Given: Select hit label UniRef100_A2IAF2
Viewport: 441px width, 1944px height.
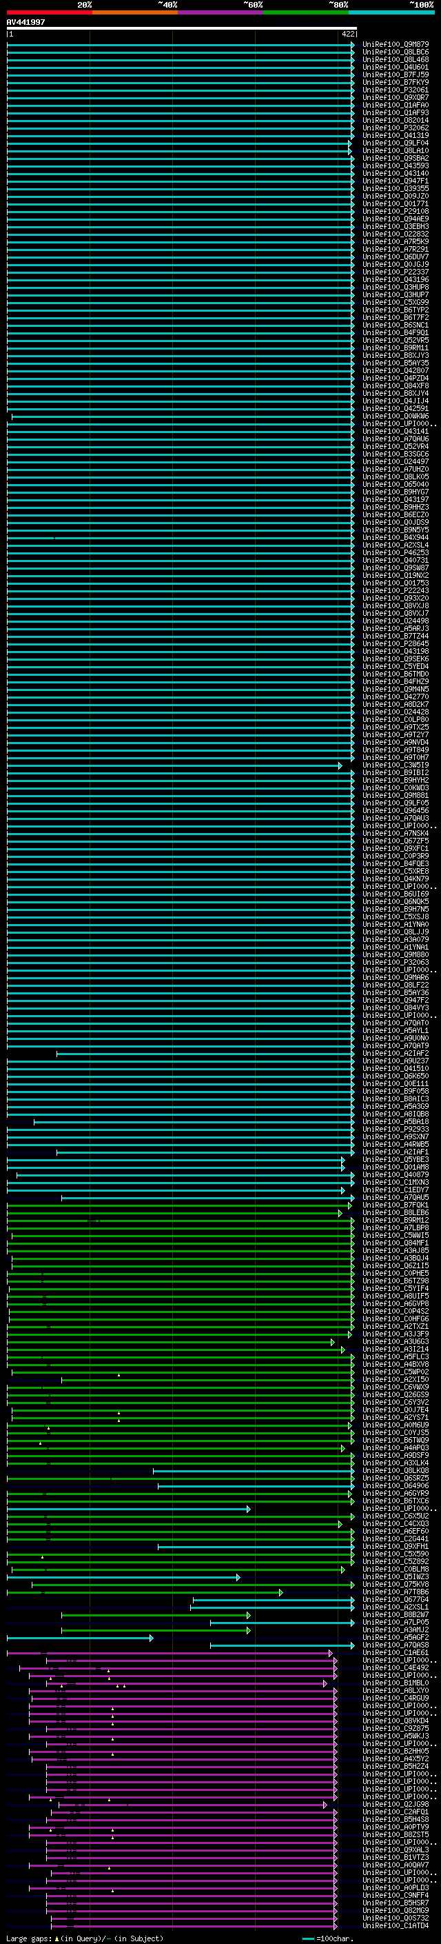Looking at the screenshot, I should (x=395, y=1054).
